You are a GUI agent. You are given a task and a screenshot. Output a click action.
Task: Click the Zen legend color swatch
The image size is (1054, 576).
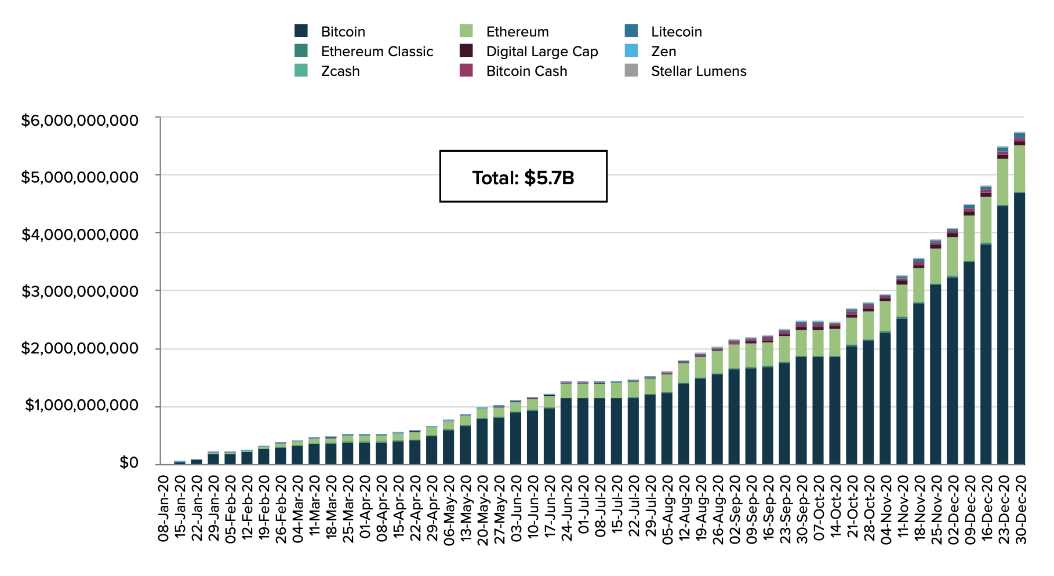(631, 50)
